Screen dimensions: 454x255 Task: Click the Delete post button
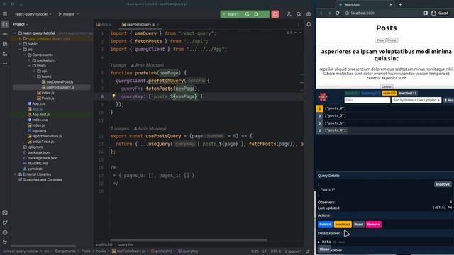[386, 86]
